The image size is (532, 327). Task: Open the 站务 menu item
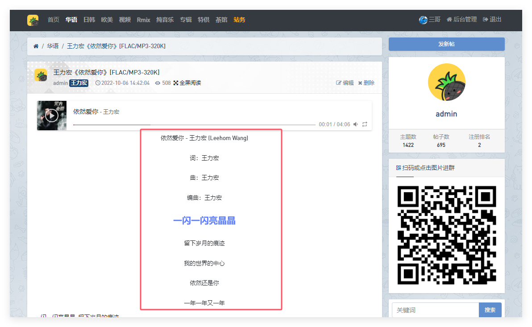[x=239, y=20]
